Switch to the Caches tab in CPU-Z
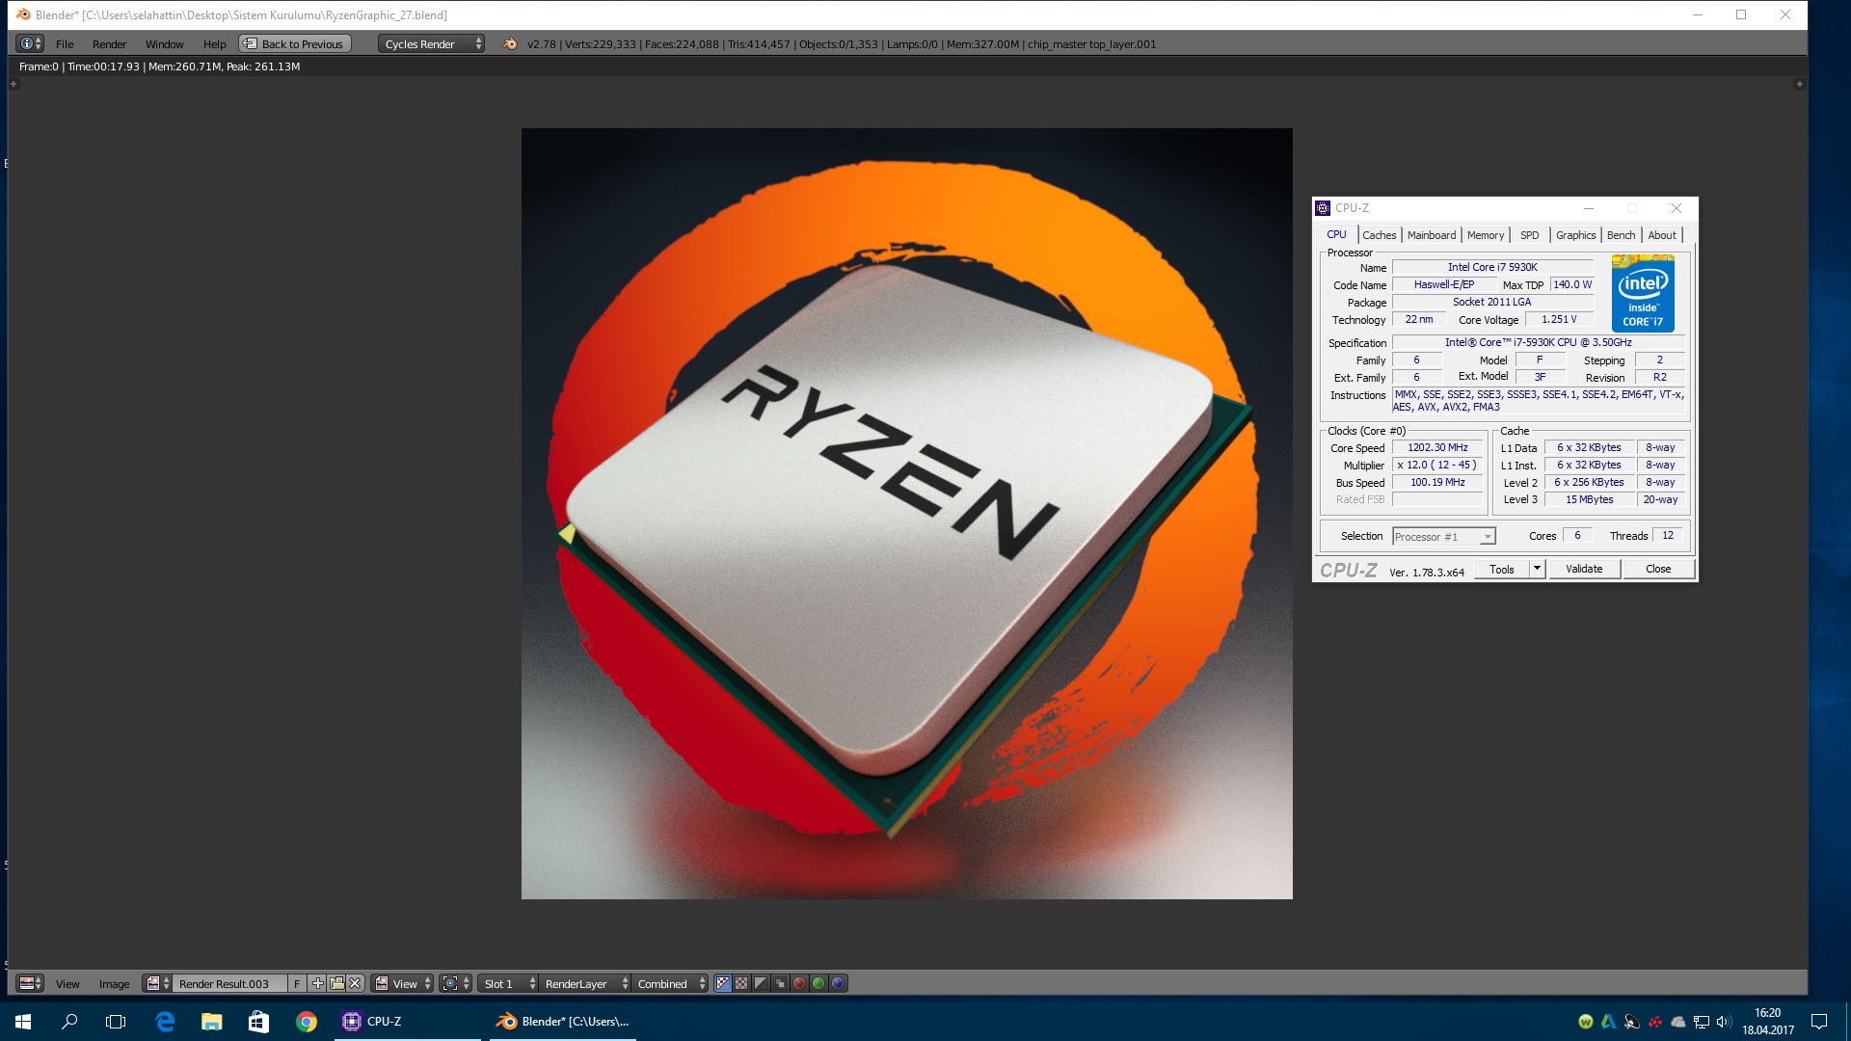 [x=1380, y=235]
